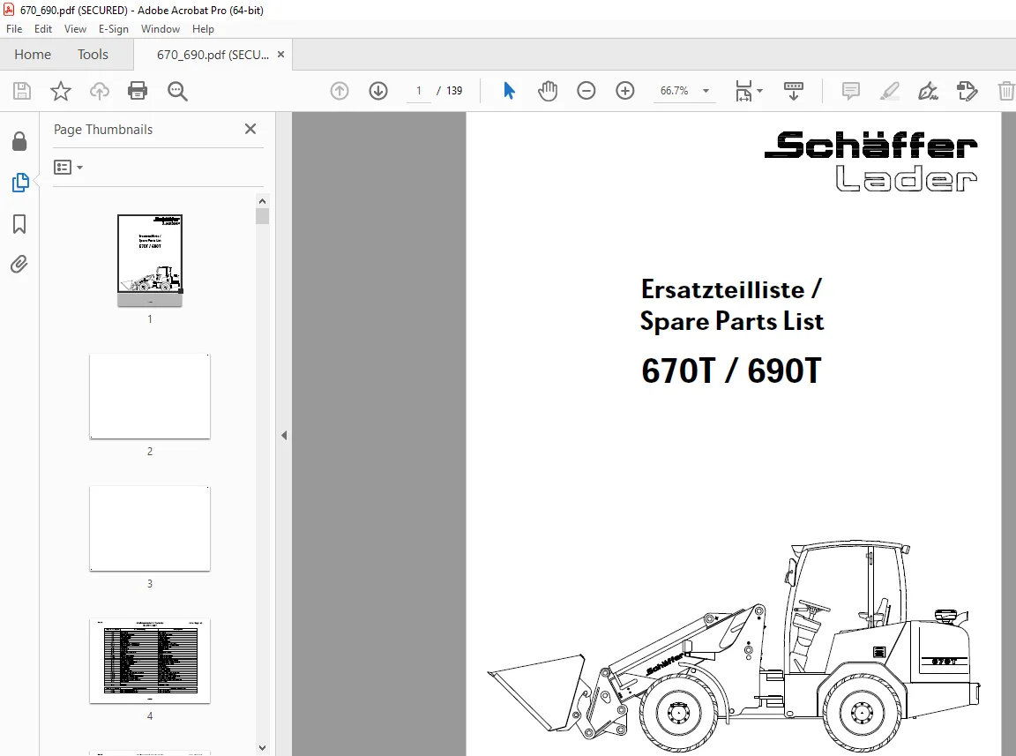Toggle Page Thumbnails sidebar icon
The image size is (1016, 756).
click(20, 183)
